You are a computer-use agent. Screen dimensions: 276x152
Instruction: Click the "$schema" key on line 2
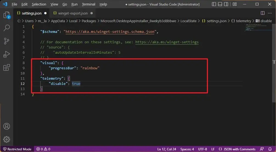tap(50, 31)
